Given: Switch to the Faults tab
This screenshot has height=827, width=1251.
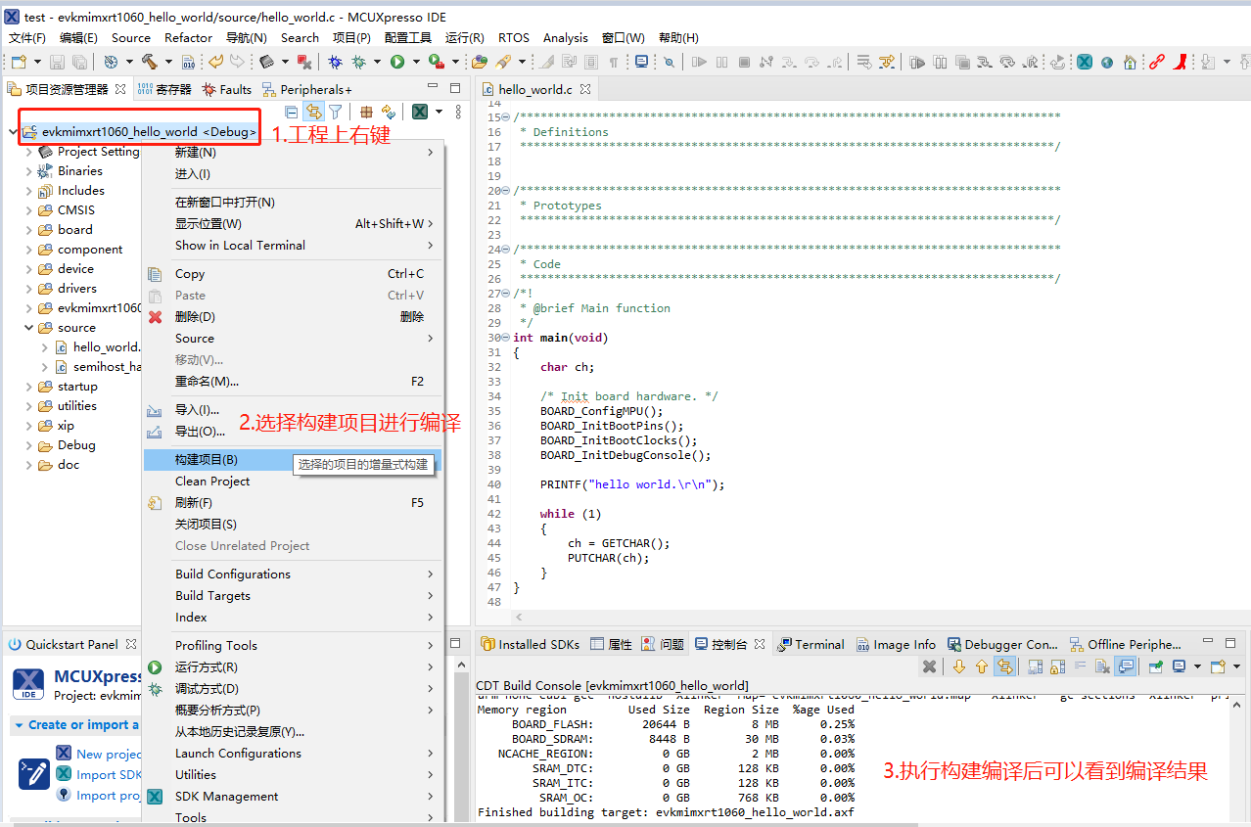Looking at the screenshot, I should point(226,89).
